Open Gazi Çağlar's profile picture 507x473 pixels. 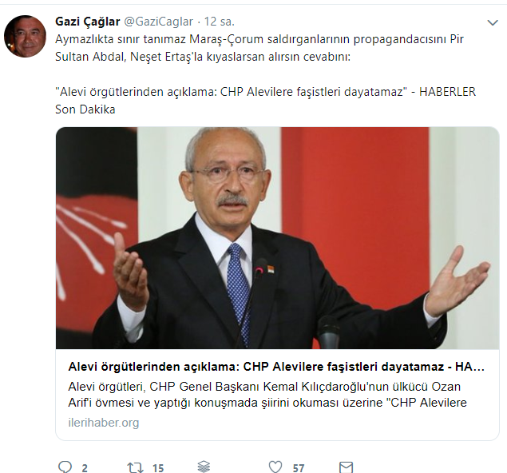25,36
